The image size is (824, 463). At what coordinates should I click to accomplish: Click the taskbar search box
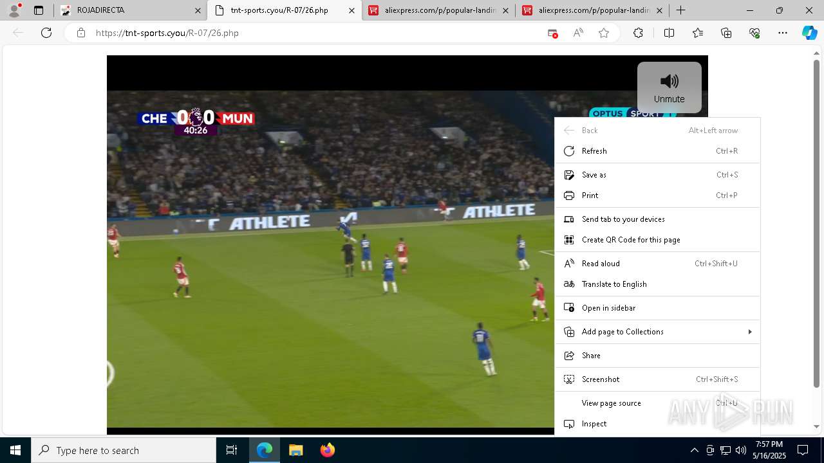(124, 450)
